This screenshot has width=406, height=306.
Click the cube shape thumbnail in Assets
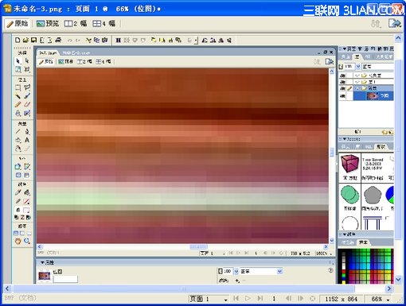click(349, 164)
